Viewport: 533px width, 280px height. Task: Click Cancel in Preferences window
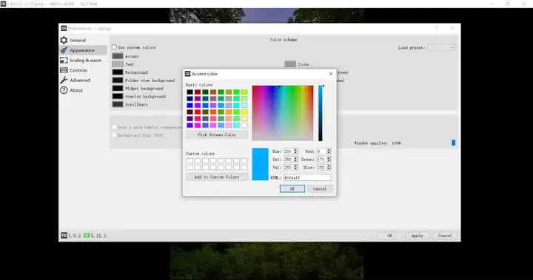(445, 236)
